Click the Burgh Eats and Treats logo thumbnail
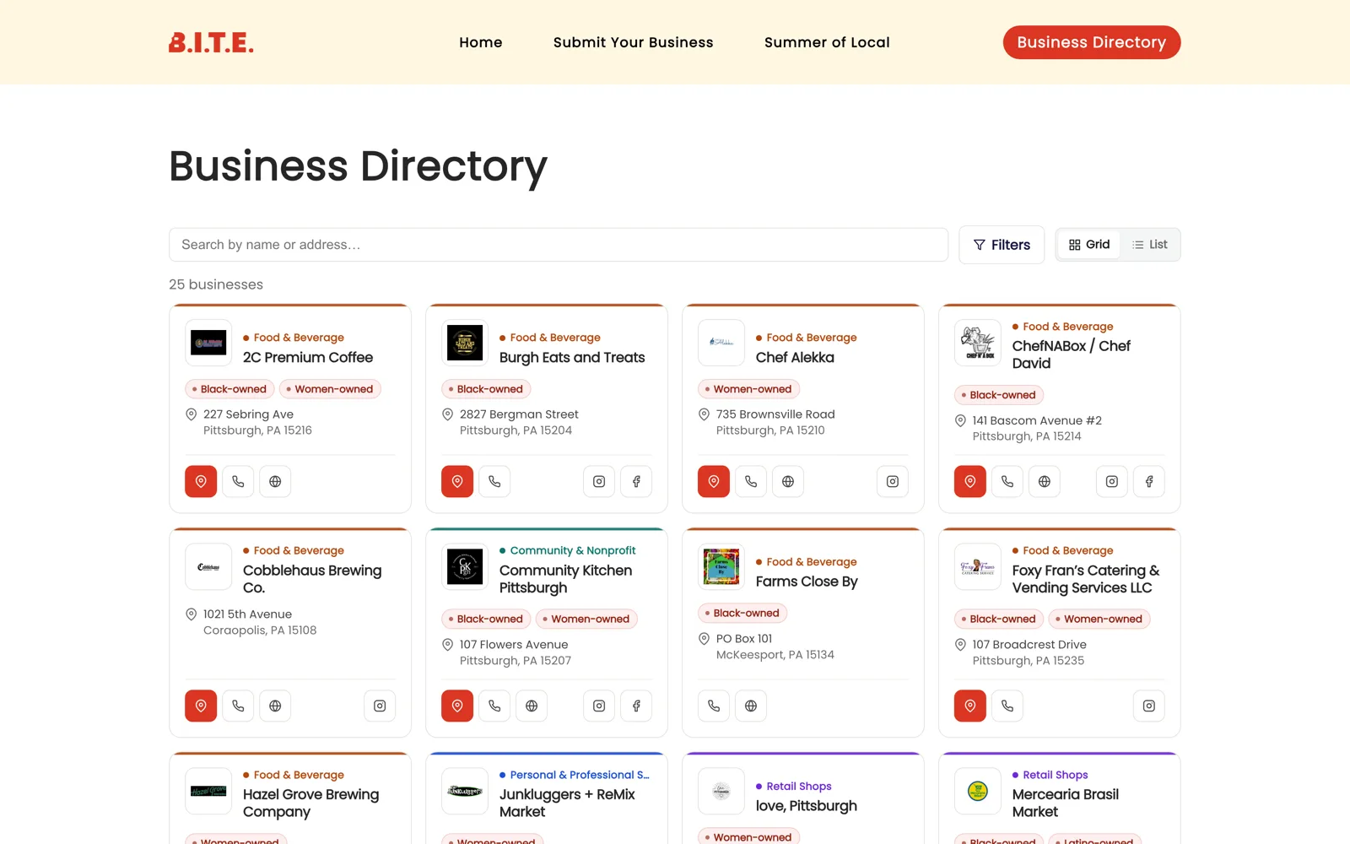 [x=465, y=343]
